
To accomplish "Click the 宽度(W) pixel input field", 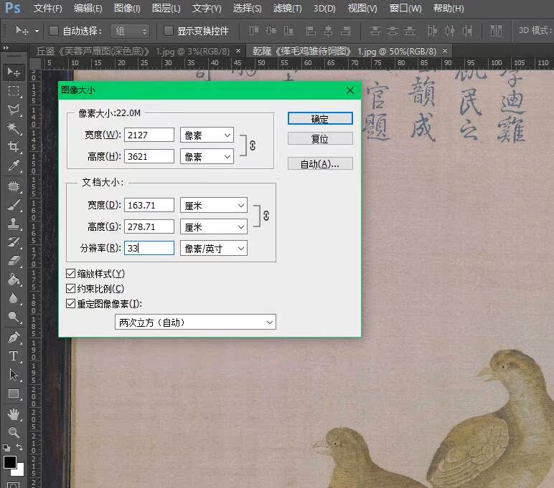I will click(x=149, y=135).
